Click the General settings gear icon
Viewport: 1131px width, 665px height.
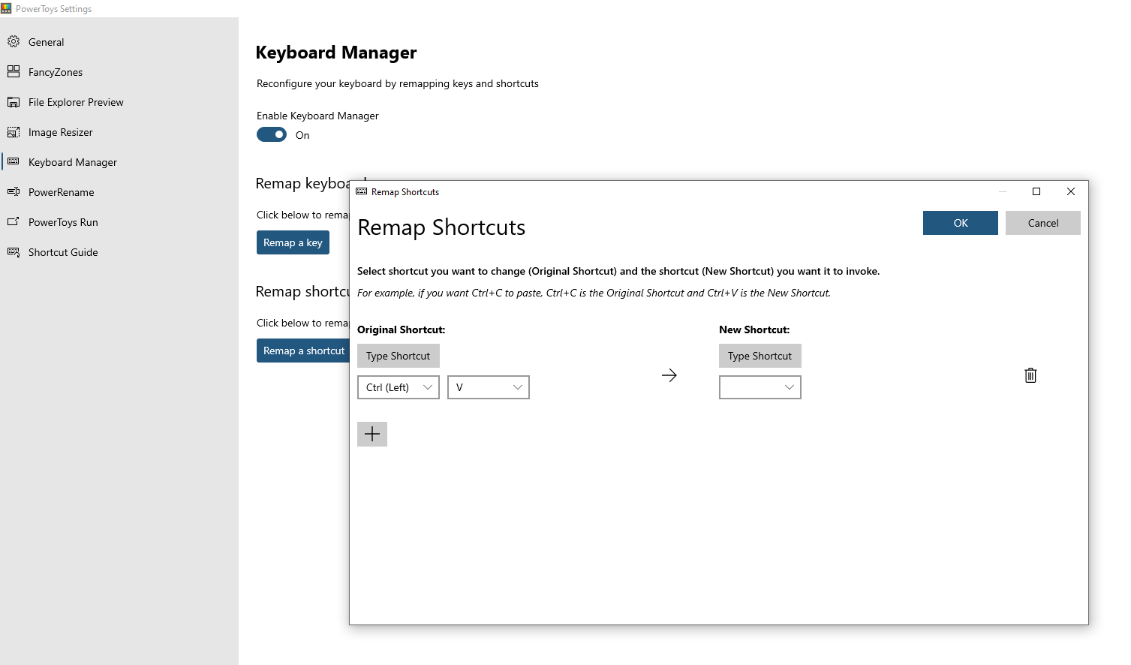14,41
